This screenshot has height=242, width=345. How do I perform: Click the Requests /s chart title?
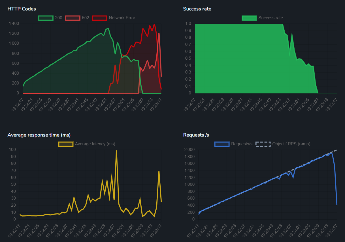point(196,135)
